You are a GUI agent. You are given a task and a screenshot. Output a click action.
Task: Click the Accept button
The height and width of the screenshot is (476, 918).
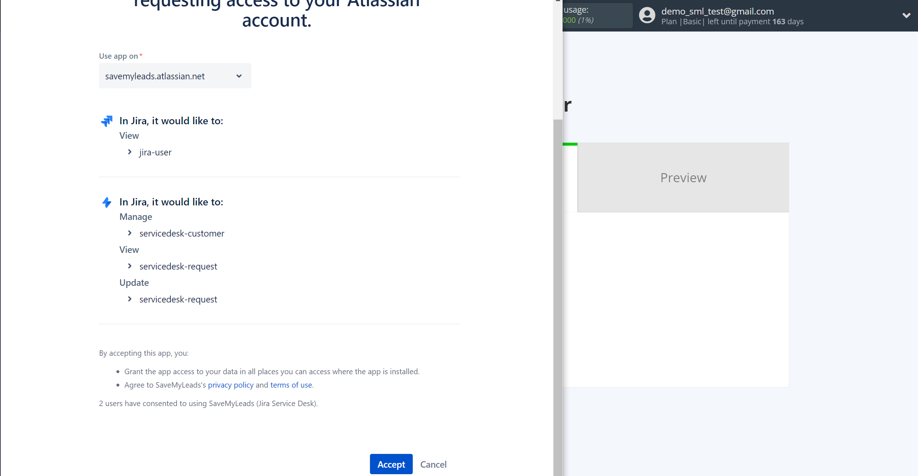tap(391, 464)
